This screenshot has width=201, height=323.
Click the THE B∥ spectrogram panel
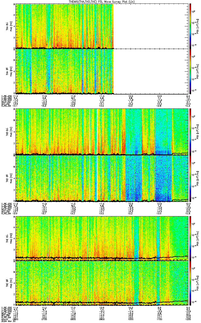(102, 283)
